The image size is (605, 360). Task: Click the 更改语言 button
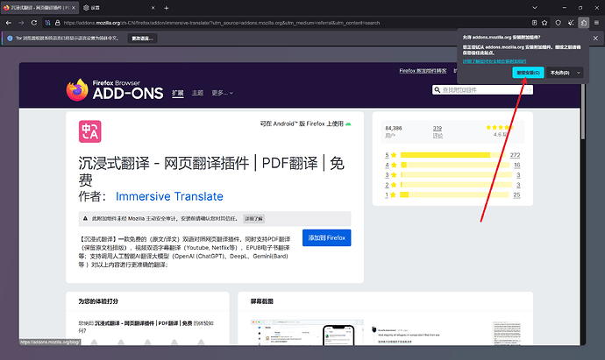pyautogui.click(x=142, y=39)
